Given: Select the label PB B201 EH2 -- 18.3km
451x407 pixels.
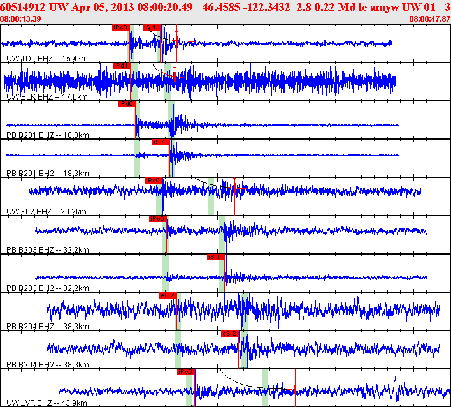Looking at the screenshot, I should click(x=48, y=174).
